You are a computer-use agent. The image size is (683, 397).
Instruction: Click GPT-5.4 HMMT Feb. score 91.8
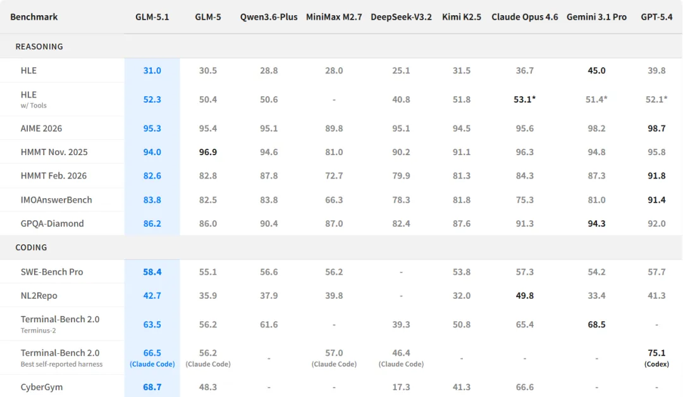tap(656, 175)
